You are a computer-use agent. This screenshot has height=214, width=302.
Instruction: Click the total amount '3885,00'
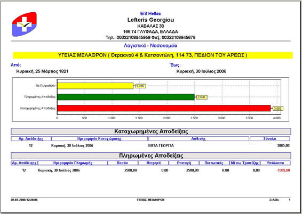pyautogui.click(x=283, y=146)
